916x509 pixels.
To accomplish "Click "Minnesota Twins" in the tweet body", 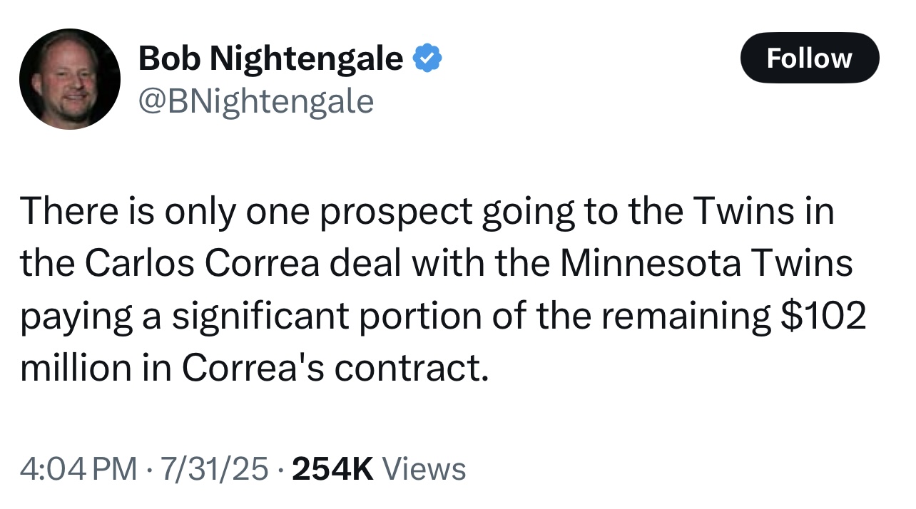I will coord(706,264).
